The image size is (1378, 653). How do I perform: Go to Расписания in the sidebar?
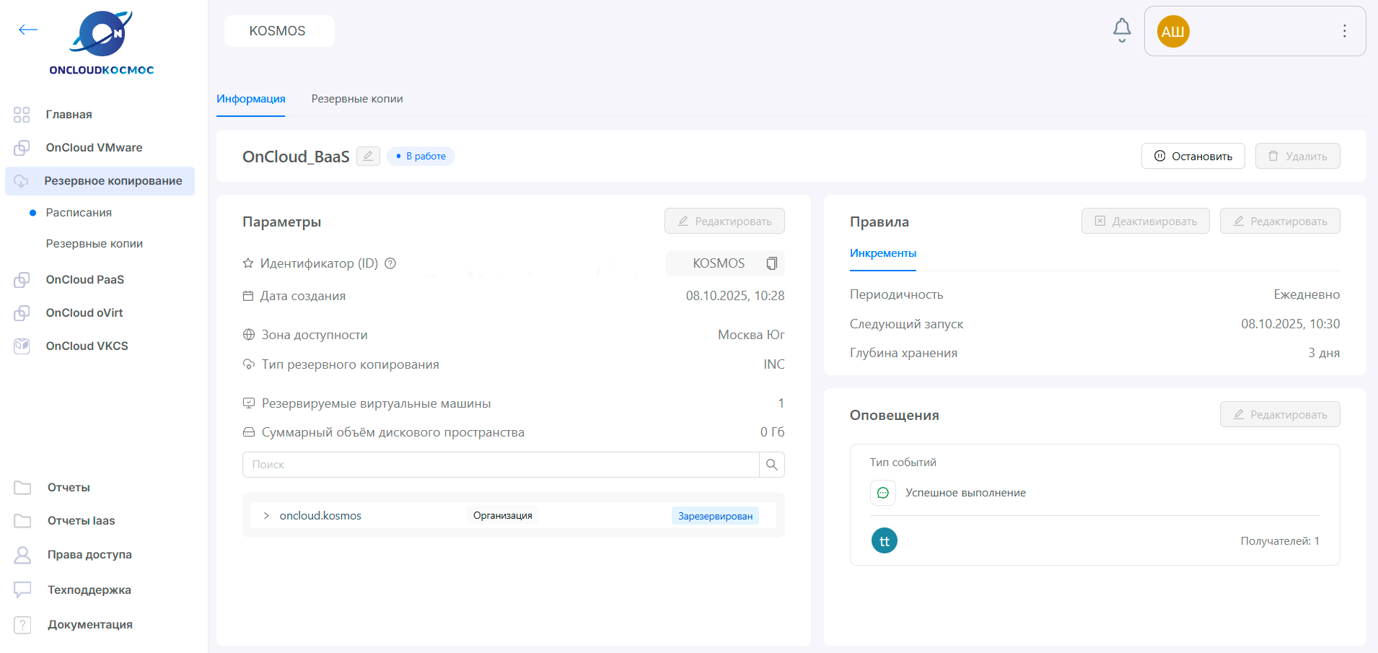point(79,213)
